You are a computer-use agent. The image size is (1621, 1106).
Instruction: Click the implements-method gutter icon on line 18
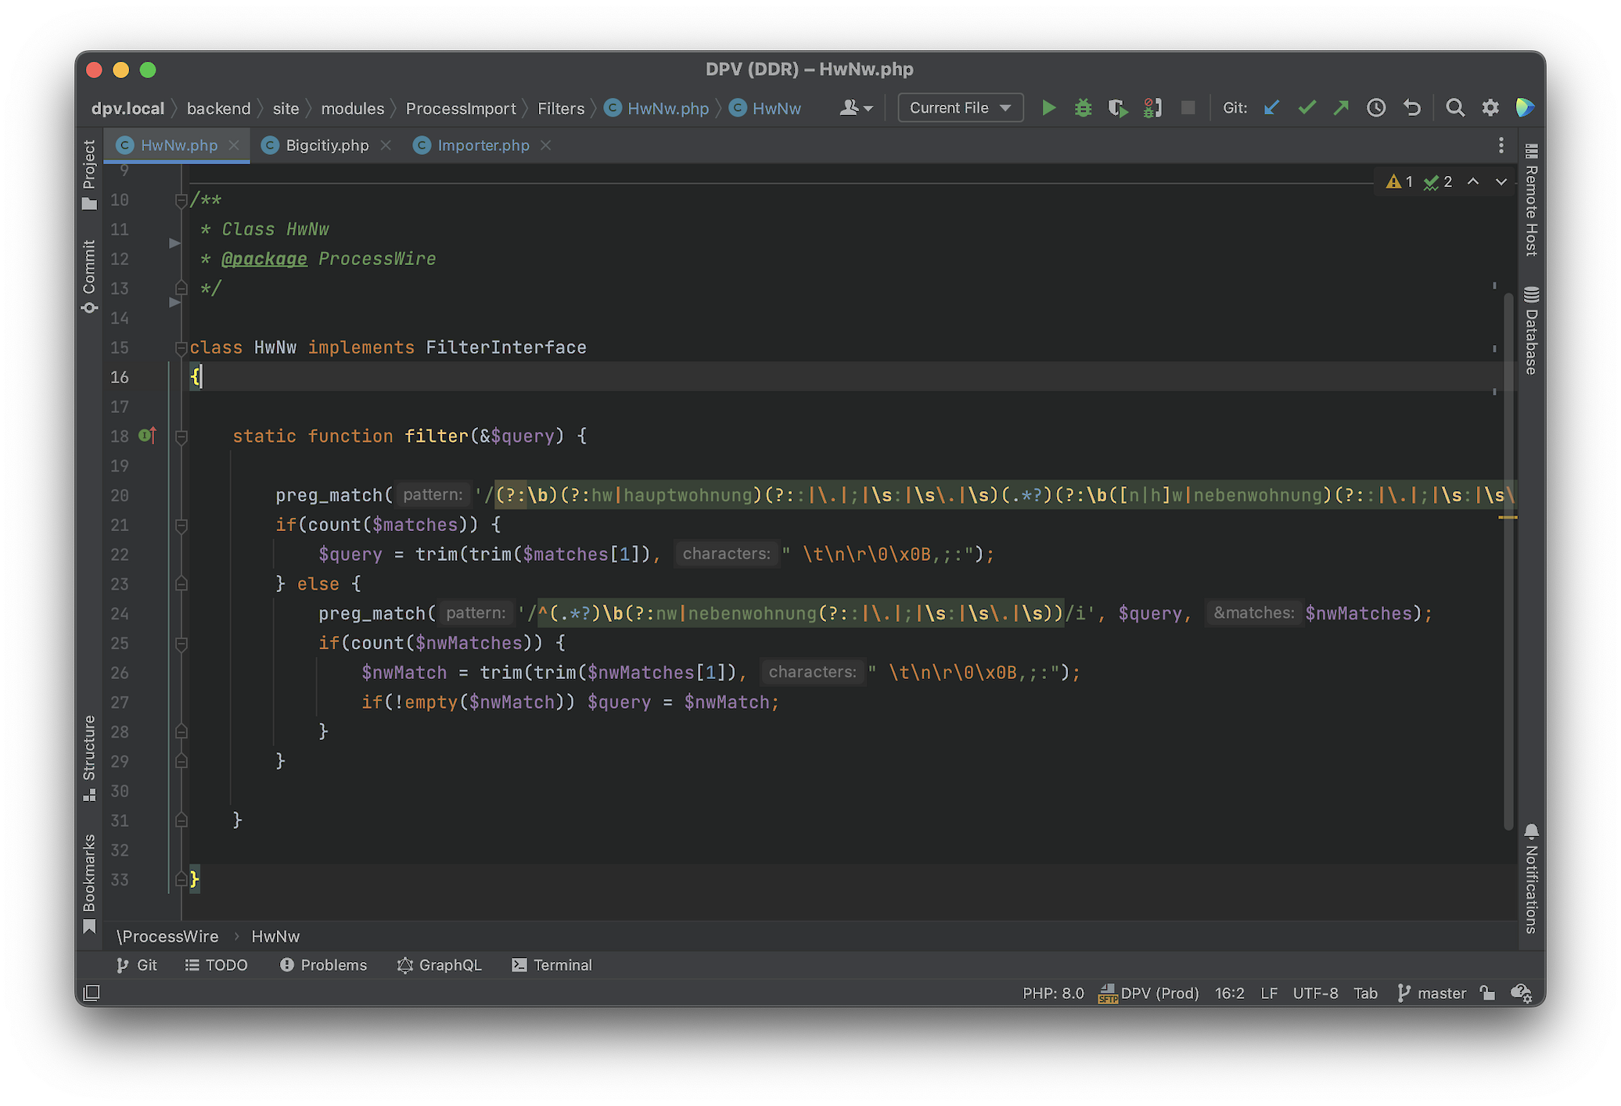[x=147, y=436]
